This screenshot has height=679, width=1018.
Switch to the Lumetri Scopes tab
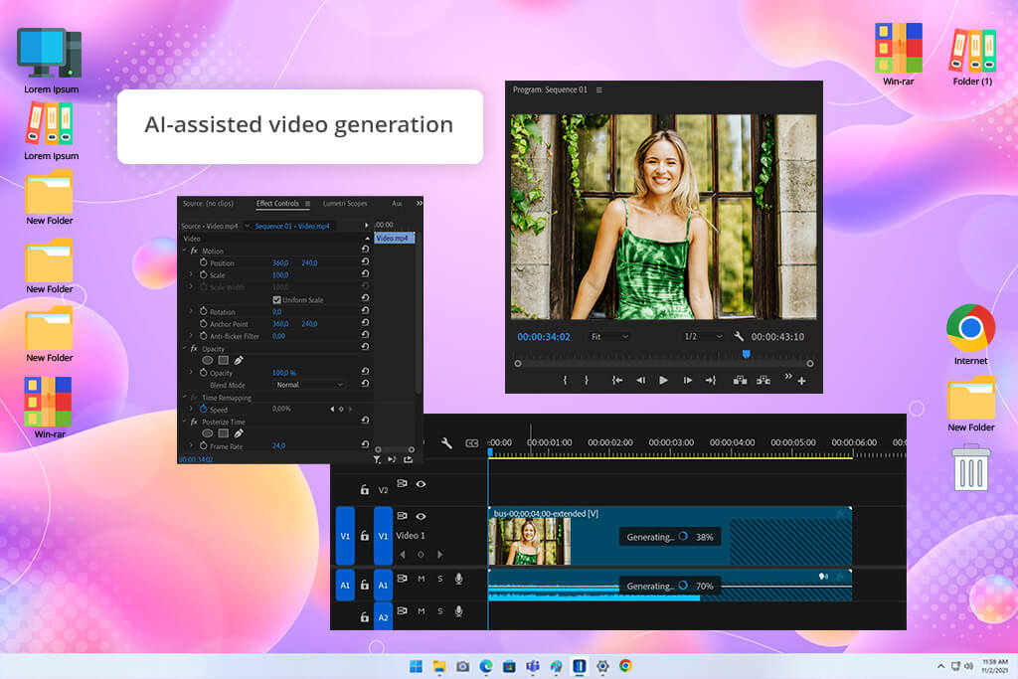[x=346, y=204]
